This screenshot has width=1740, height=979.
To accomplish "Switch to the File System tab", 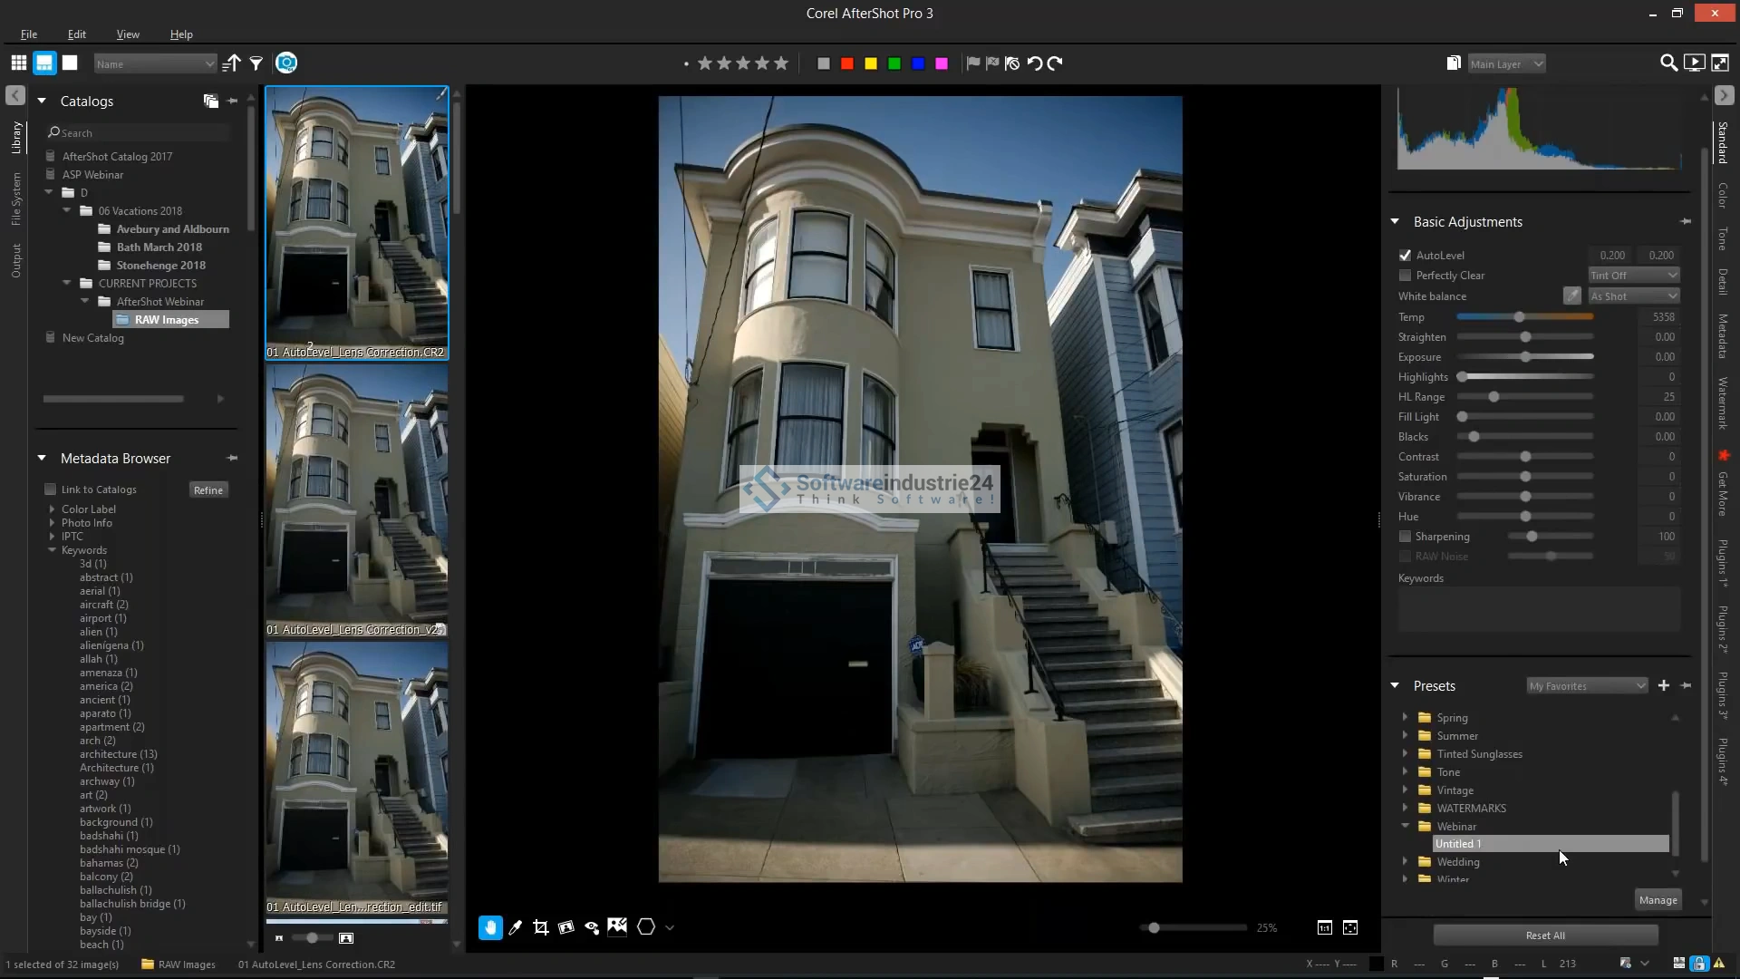I will coord(15,199).
